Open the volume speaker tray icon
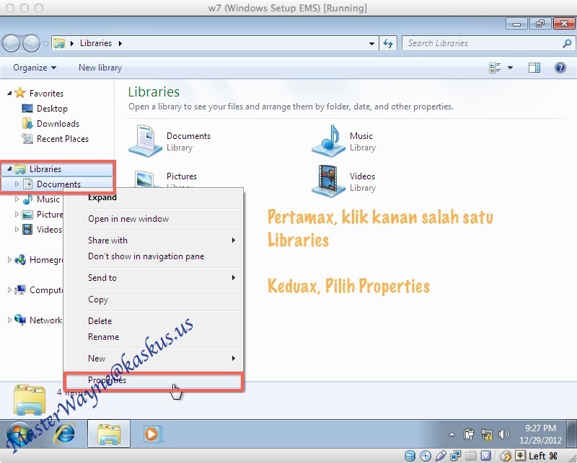577x463 pixels. pyautogui.click(x=503, y=434)
